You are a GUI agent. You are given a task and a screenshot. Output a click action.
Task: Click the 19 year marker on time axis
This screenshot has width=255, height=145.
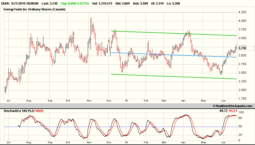click(x=126, y=100)
